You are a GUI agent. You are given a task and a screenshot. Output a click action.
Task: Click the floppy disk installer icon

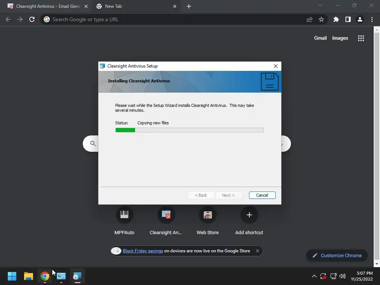coord(269,82)
